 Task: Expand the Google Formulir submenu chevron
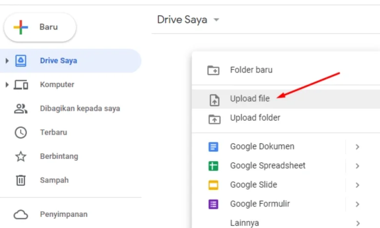coord(357,204)
